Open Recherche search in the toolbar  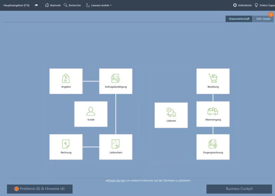[x=72, y=5]
